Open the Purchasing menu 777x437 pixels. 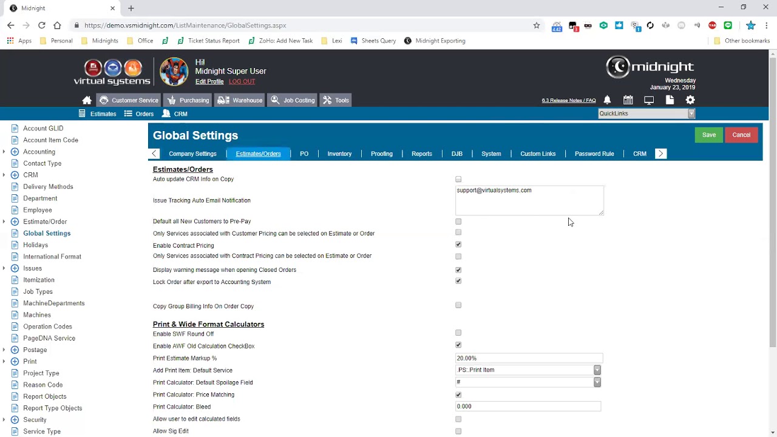click(x=188, y=100)
